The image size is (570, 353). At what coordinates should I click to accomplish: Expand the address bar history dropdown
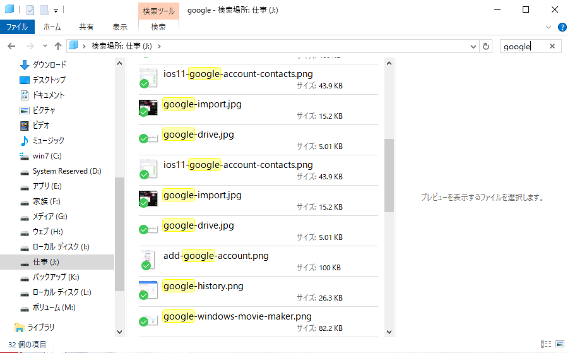473,46
